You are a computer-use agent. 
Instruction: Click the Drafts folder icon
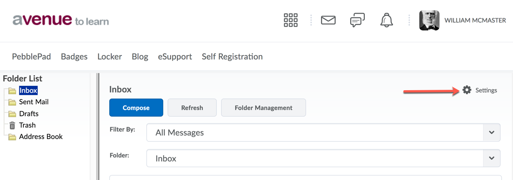(12, 114)
